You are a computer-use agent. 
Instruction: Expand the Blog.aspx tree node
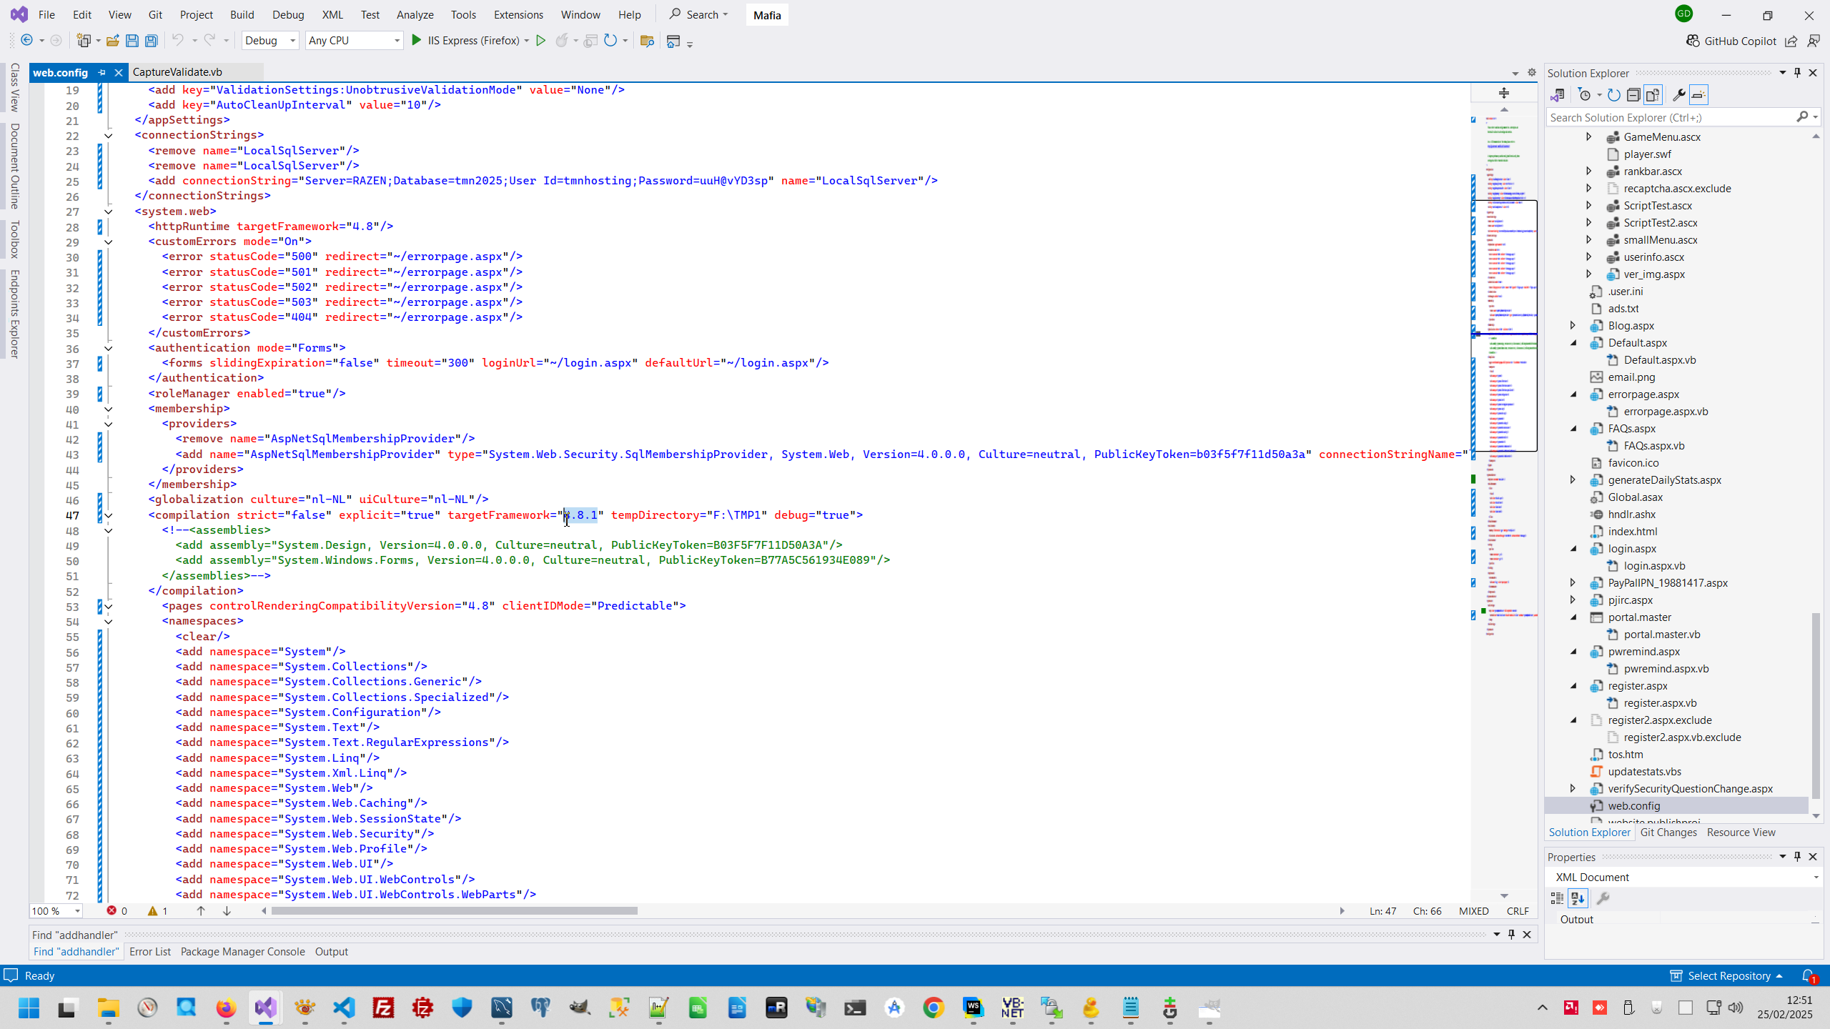pyautogui.click(x=1573, y=326)
